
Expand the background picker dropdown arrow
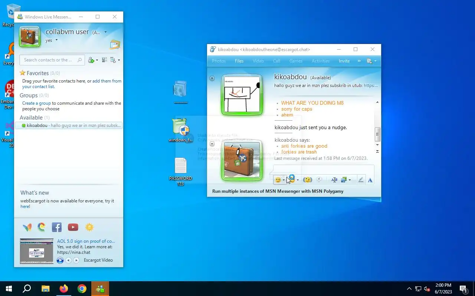350,181
